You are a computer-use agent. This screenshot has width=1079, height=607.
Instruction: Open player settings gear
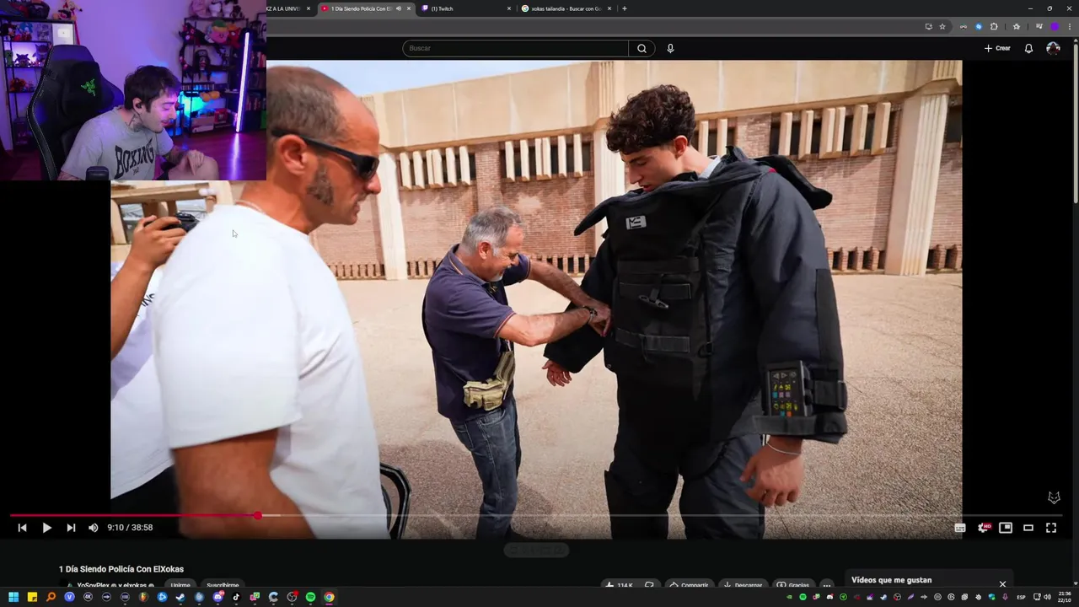(983, 528)
